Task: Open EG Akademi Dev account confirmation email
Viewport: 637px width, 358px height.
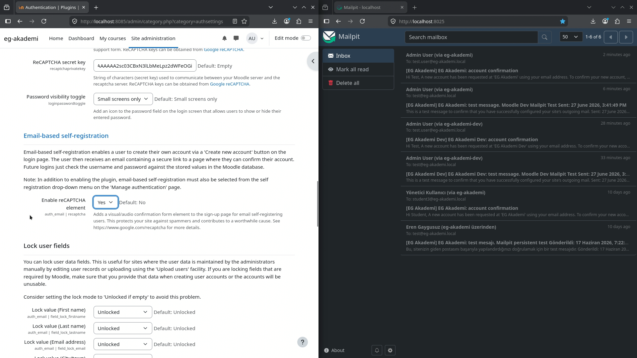Action: point(518,135)
